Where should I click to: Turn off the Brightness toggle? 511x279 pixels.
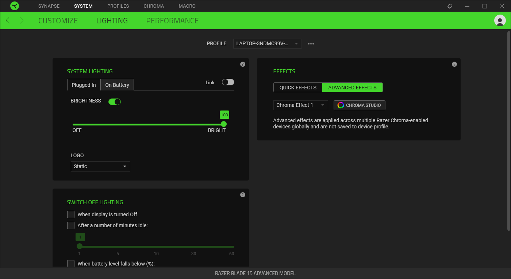point(115,102)
